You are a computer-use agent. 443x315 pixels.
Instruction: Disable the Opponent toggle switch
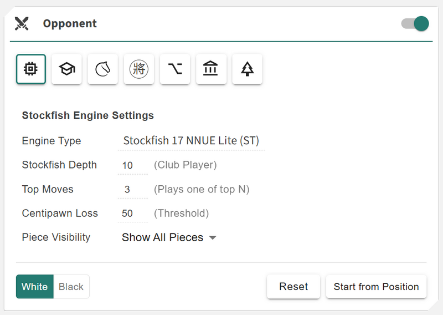[x=415, y=23]
